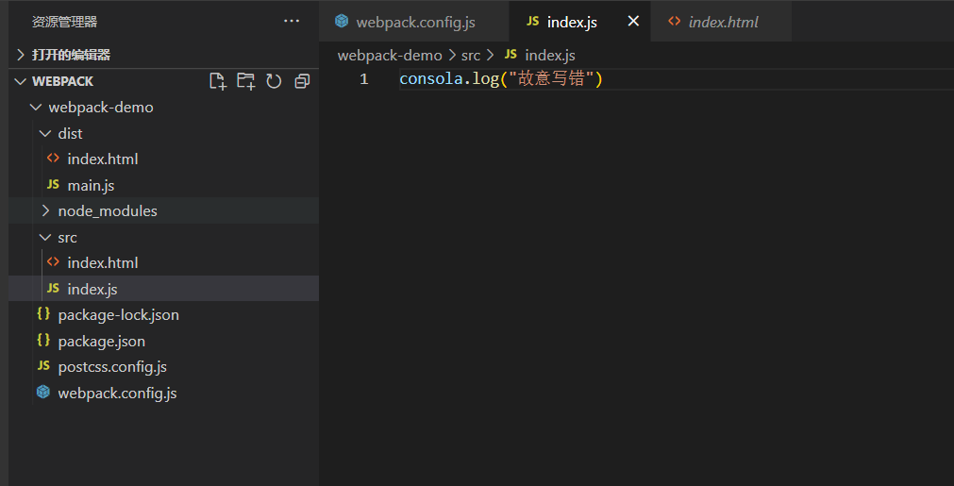Viewport: 954px width, 486px height.
Task: Click the word consola in the code
Action: pos(430,79)
